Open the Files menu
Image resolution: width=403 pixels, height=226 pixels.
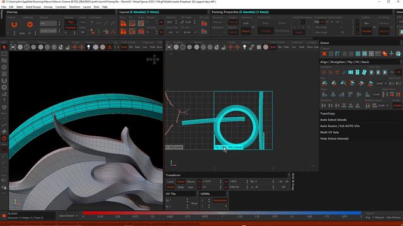click(x=4, y=7)
